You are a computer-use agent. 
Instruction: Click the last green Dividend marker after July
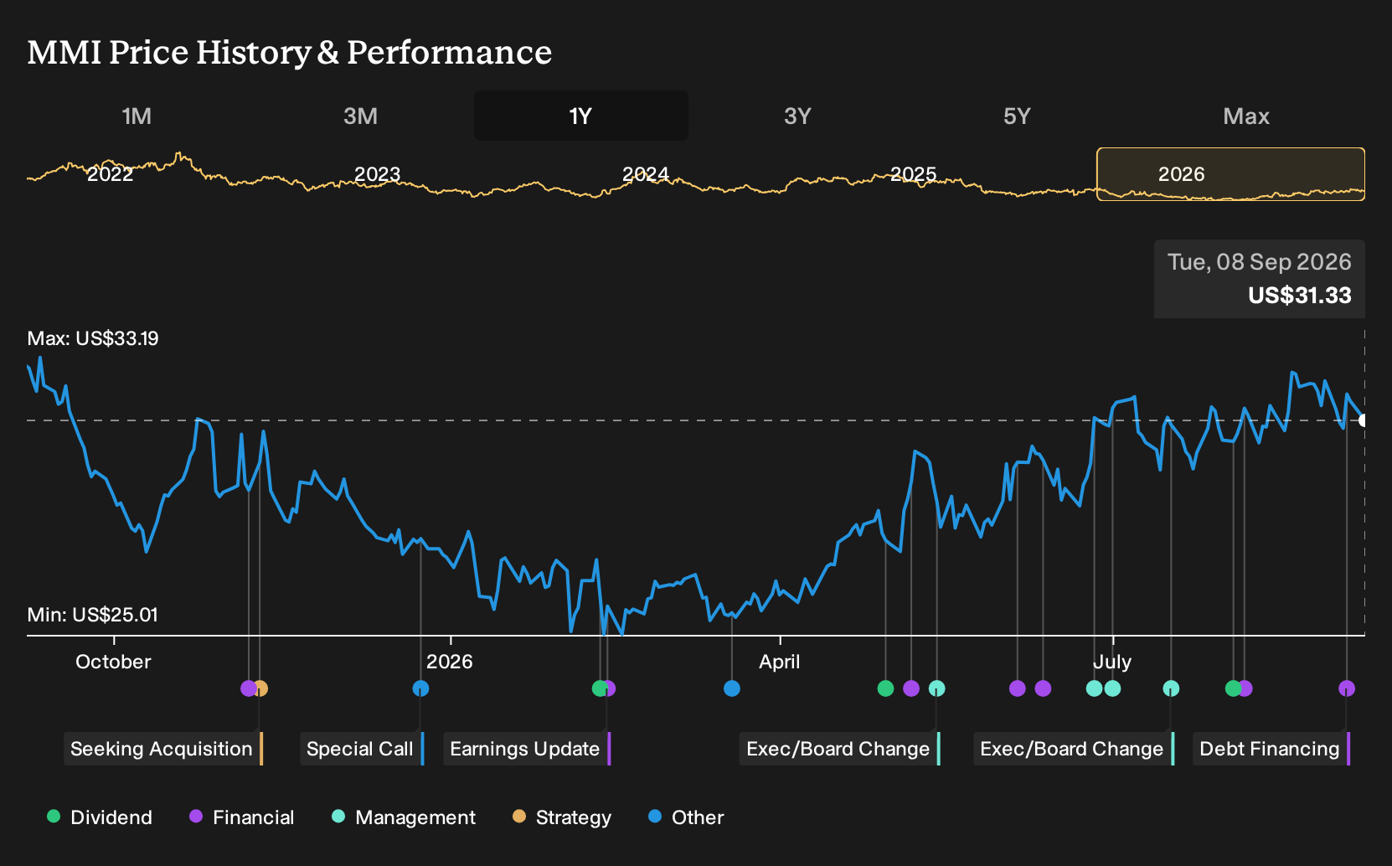pyautogui.click(x=1233, y=688)
